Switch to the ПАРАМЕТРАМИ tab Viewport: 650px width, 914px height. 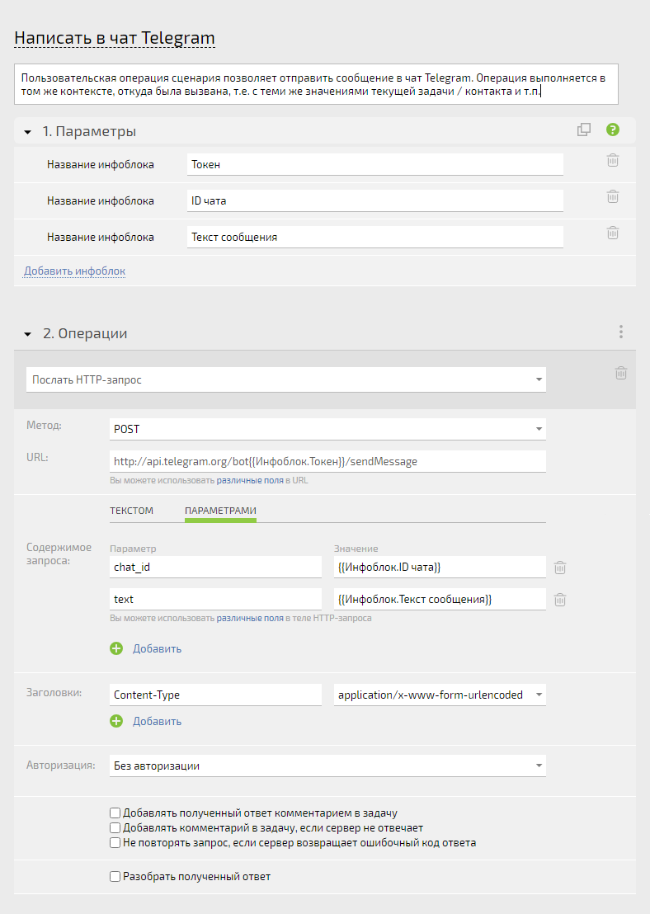click(x=220, y=510)
